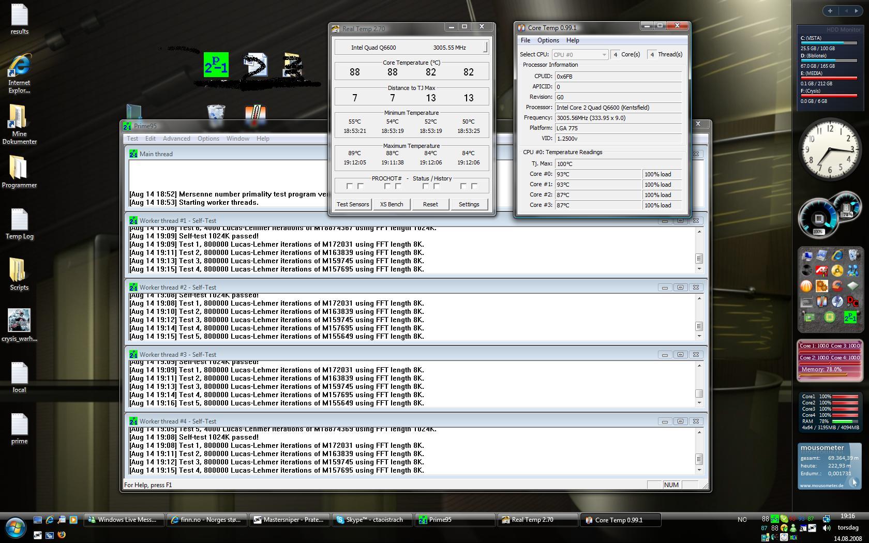The image size is (869, 543).
Task: Tick the last PROCHOT# checkbox in Real Temp
Action: tap(474, 186)
